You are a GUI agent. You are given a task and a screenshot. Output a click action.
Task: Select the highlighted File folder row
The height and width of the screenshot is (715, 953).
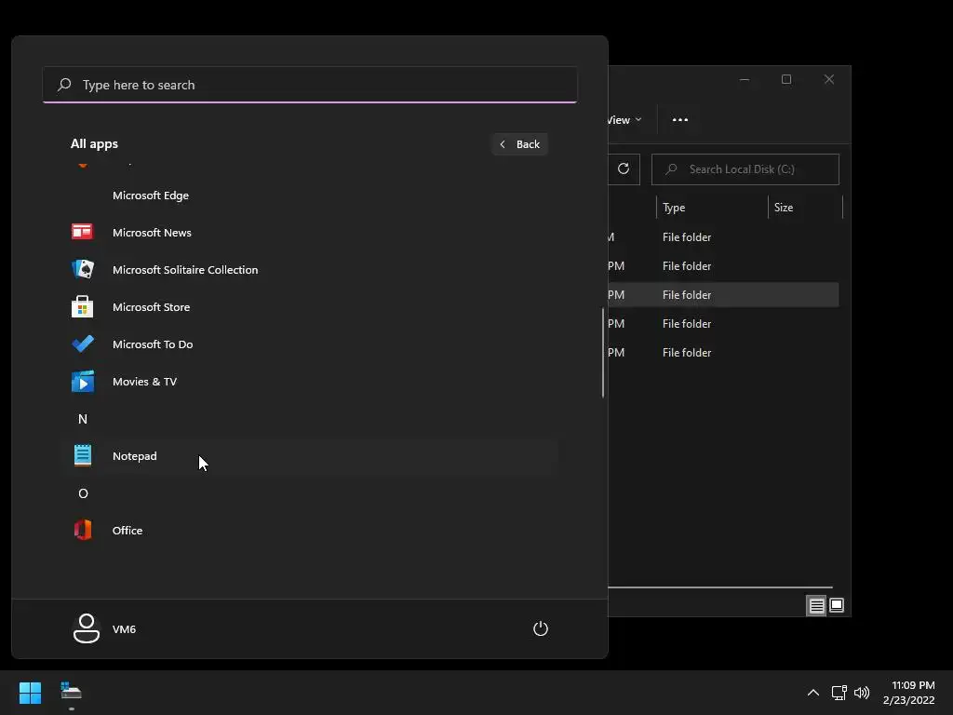723,294
